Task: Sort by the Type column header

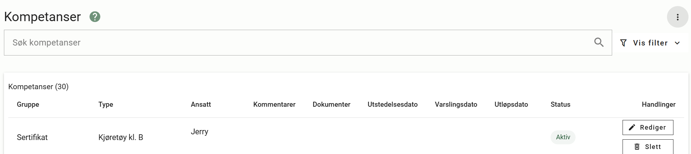Action: [x=106, y=105]
